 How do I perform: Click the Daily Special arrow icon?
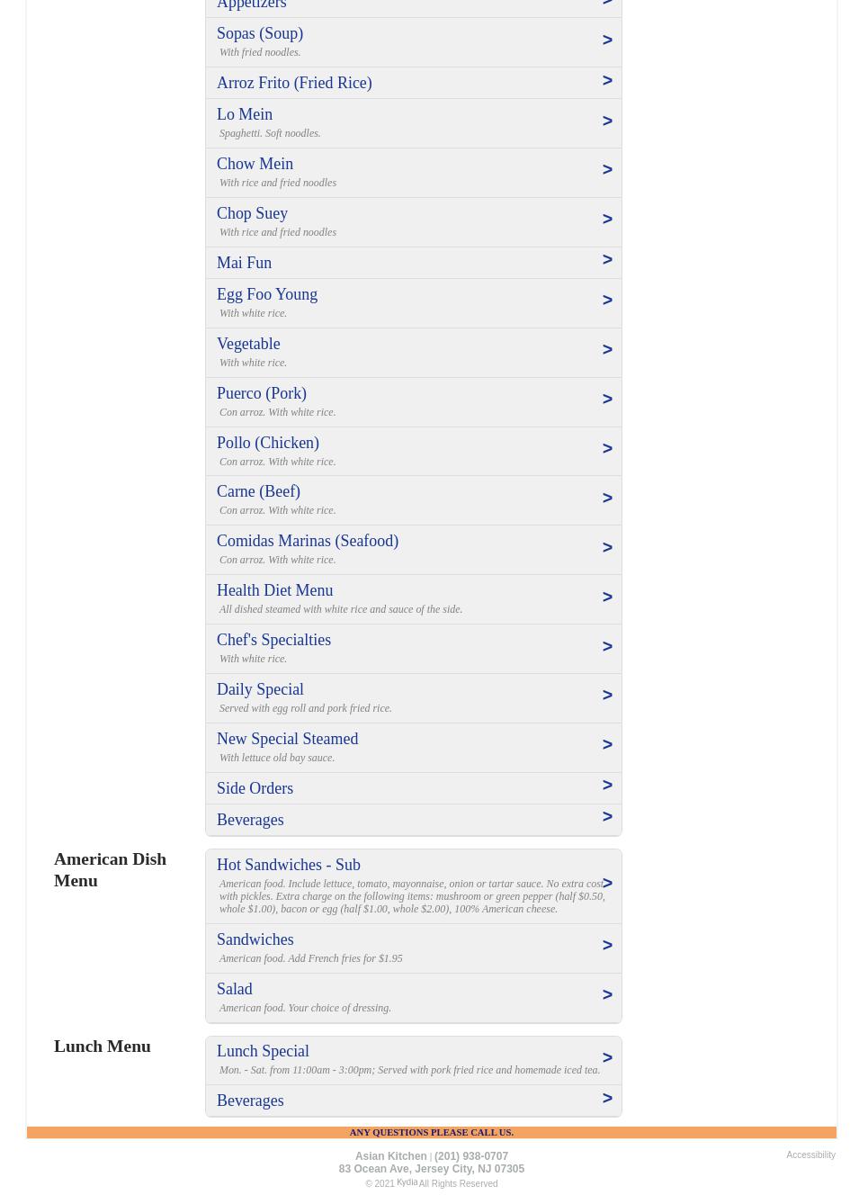click(x=607, y=695)
